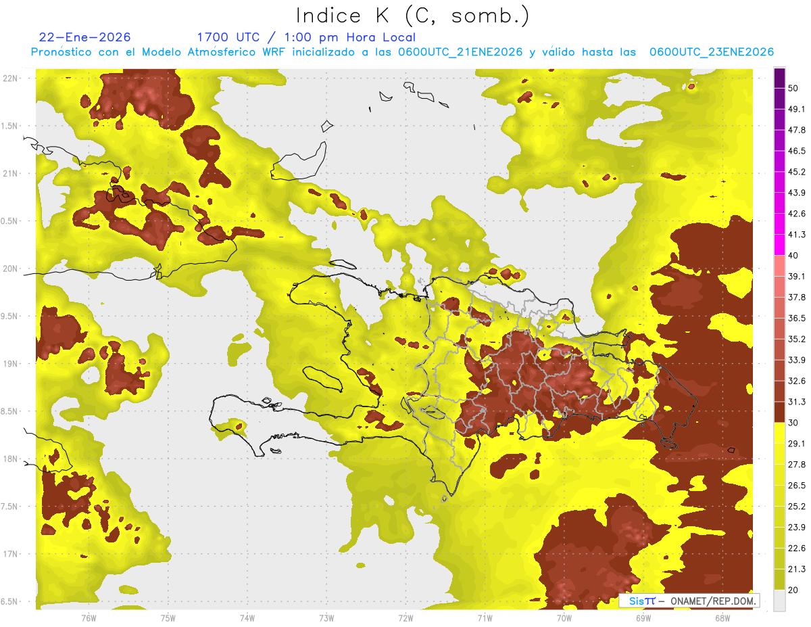
Task: Click the darkest purple swatch above 50
Action: (x=779, y=78)
